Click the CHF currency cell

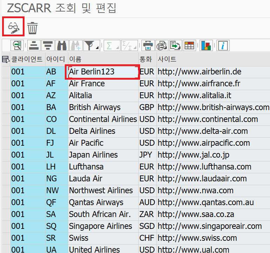[x=147, y=238]
